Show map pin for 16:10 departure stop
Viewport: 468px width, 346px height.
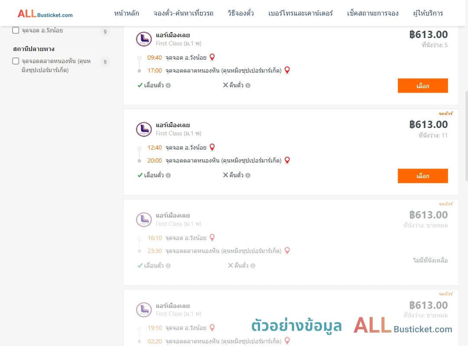click(x=212, y=237)
